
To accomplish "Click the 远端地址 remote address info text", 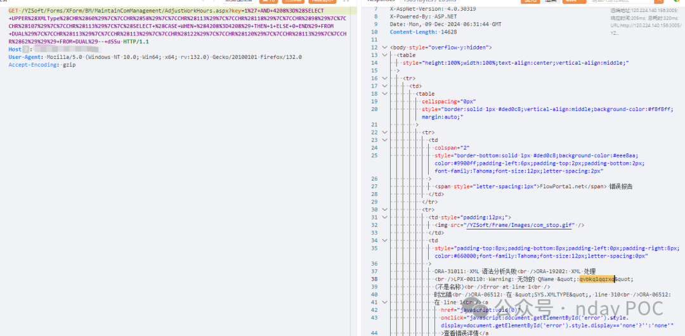I will [646, 10].
